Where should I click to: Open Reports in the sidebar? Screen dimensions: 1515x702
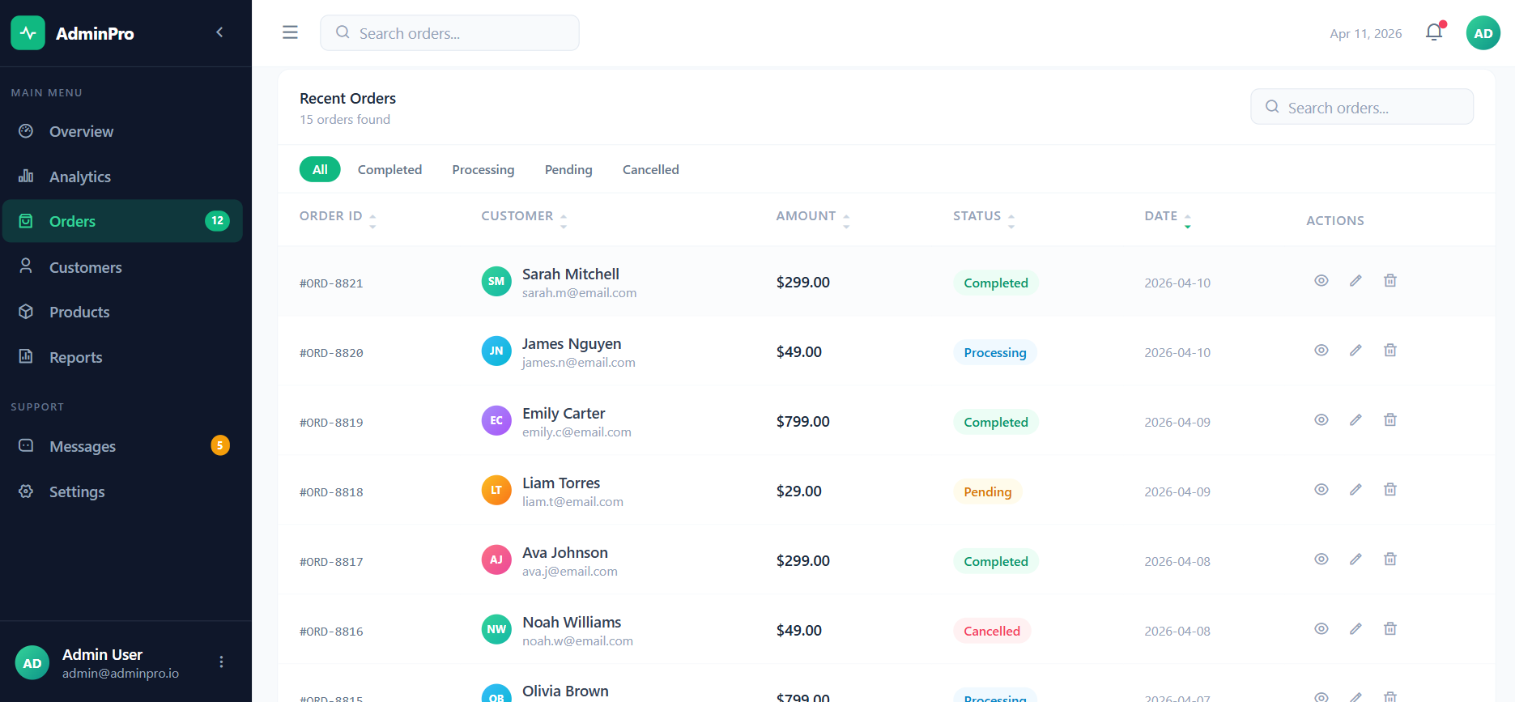point(122,357)
